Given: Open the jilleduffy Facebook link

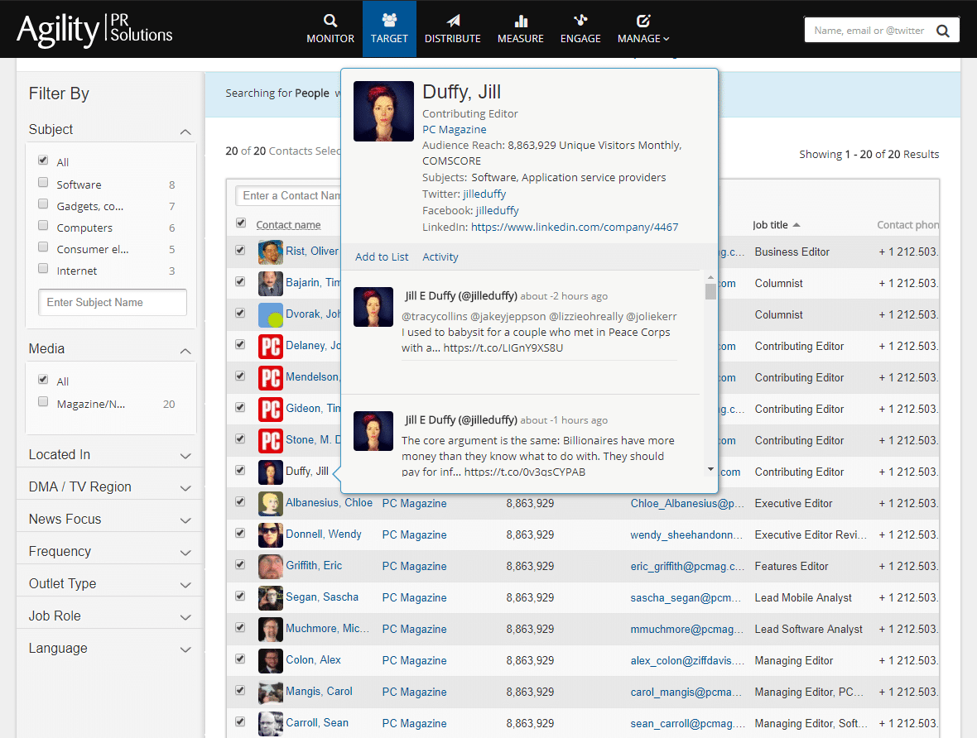Looking at the screenshot, I should pyautogui.click(x=498, y=210).
